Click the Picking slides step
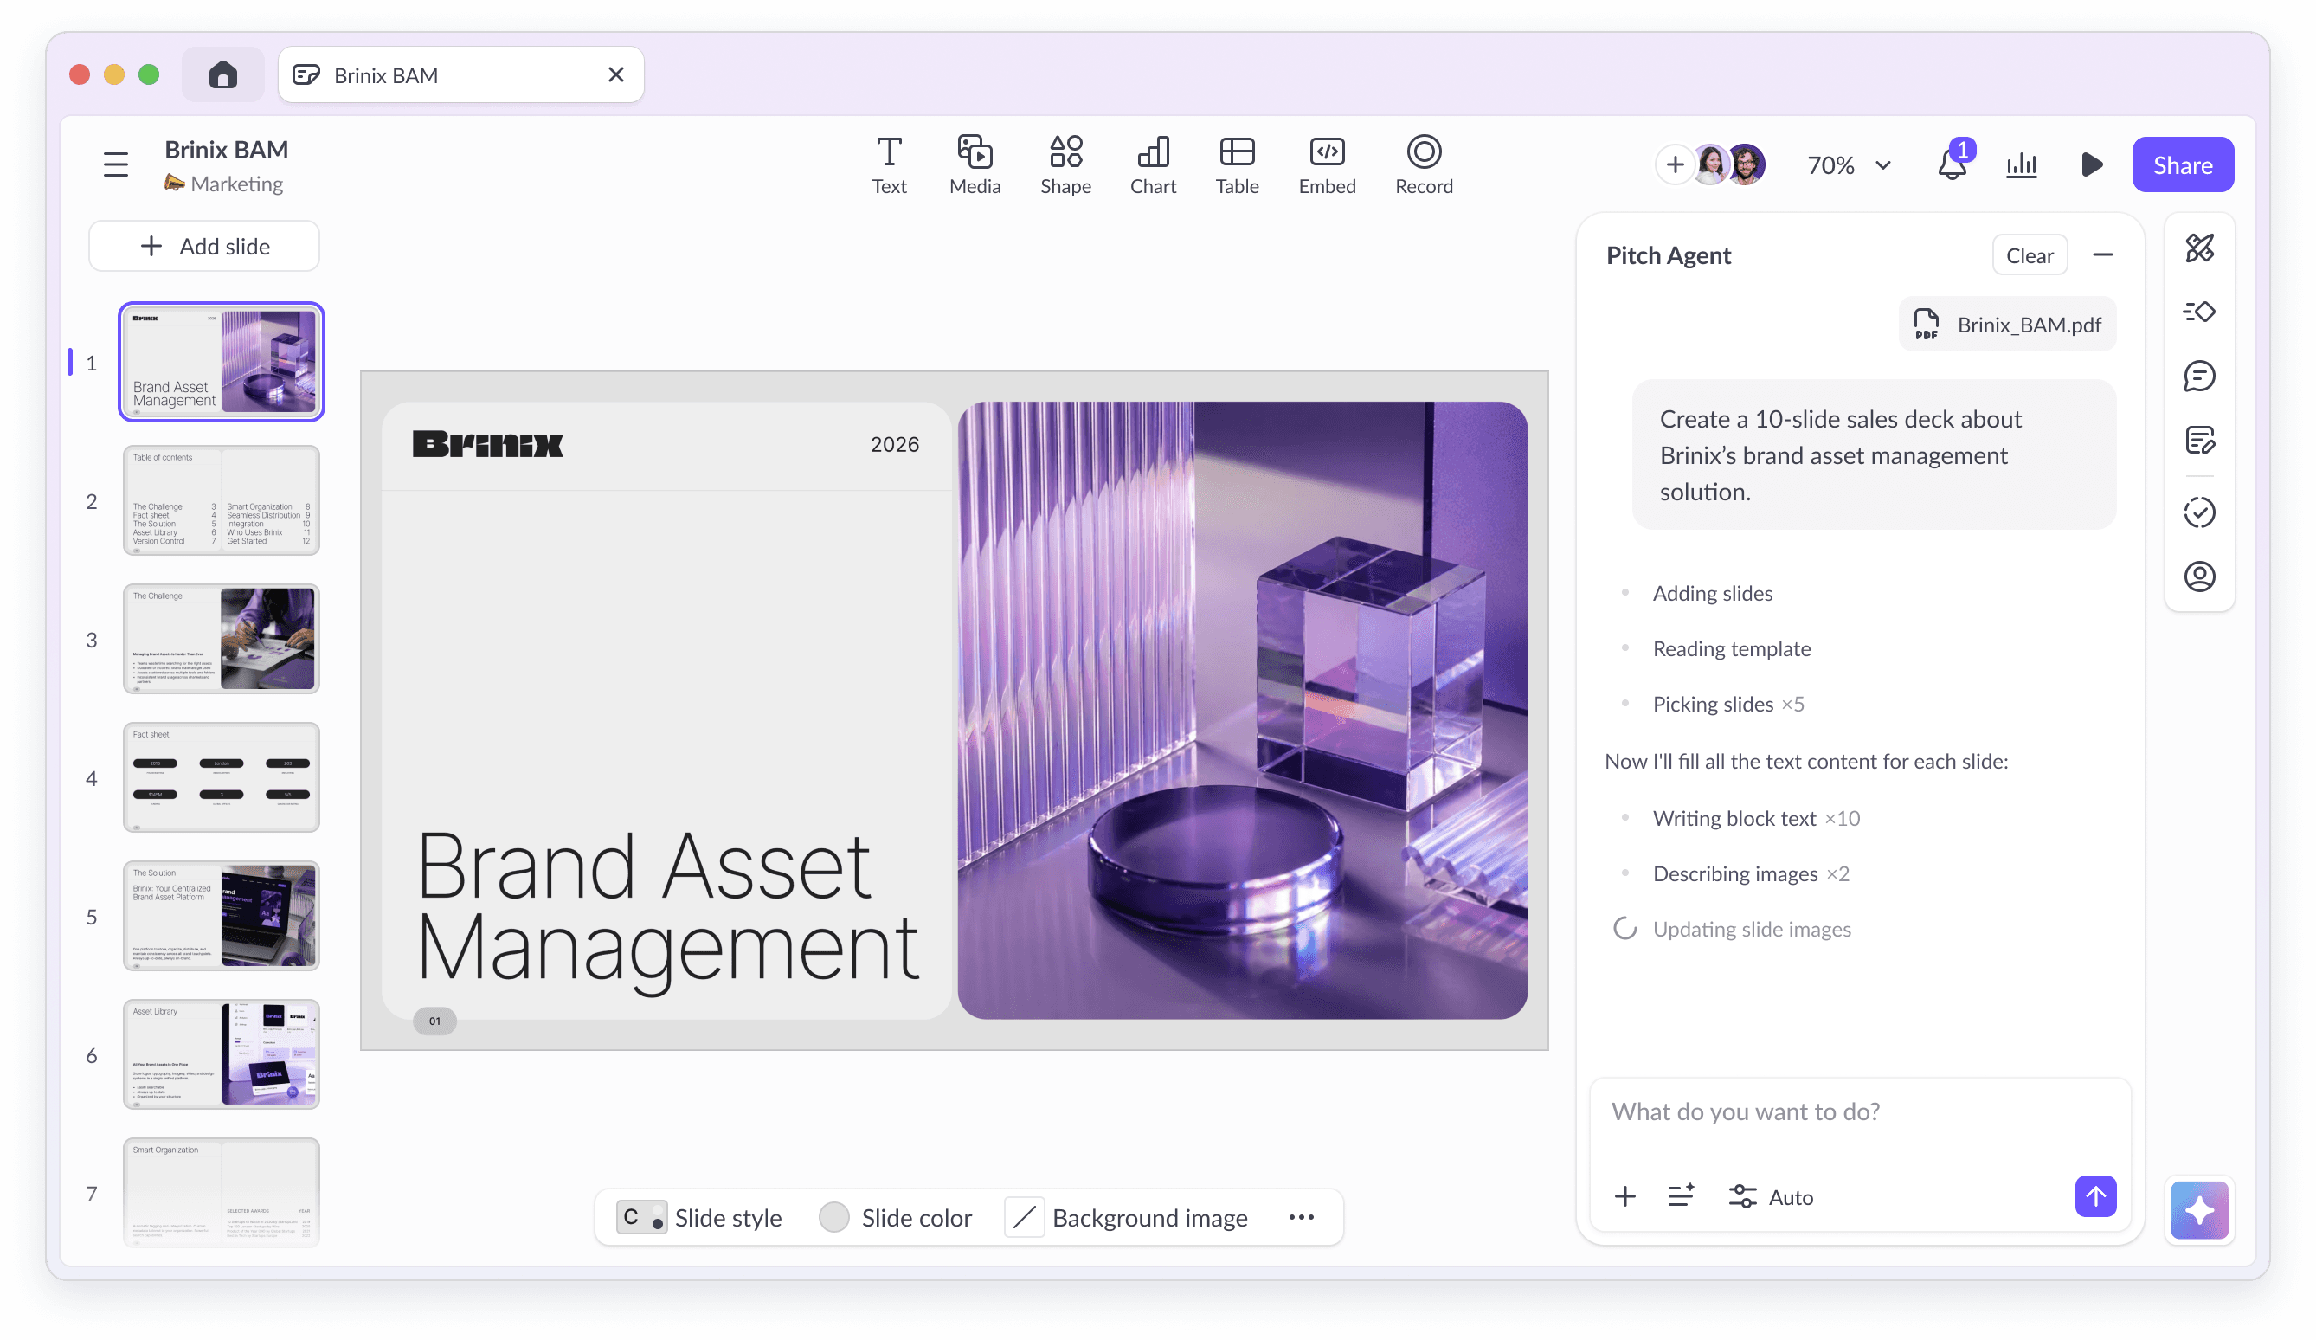The height and width of the screenshot is (1340, 2316). [1727, 704]
